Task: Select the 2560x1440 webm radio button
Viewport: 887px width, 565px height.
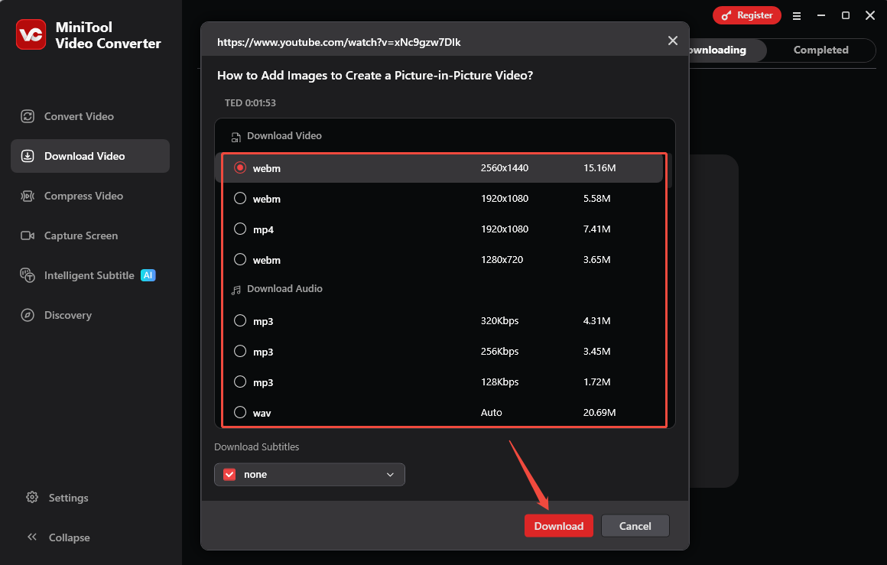Action: click(x=239, y=168)
